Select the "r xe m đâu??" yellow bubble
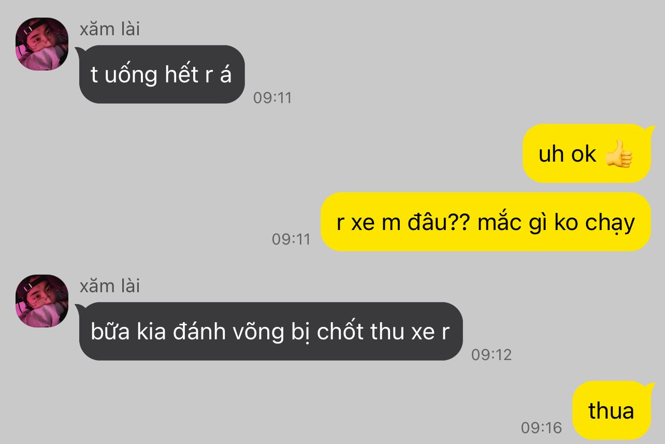Screen dimensions: 665x444 (x=486, y=222)
